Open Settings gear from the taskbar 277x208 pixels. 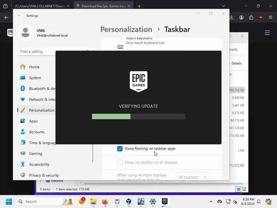tap(153, 201)
